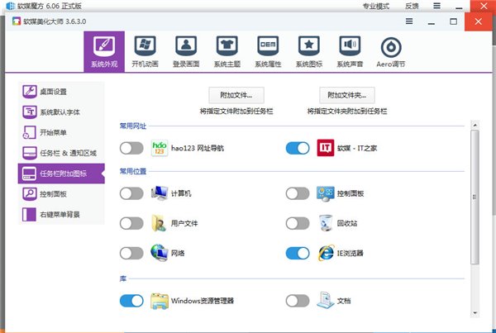
Task: Click the red IT之家 icon
Action: (x=326, y=148)
